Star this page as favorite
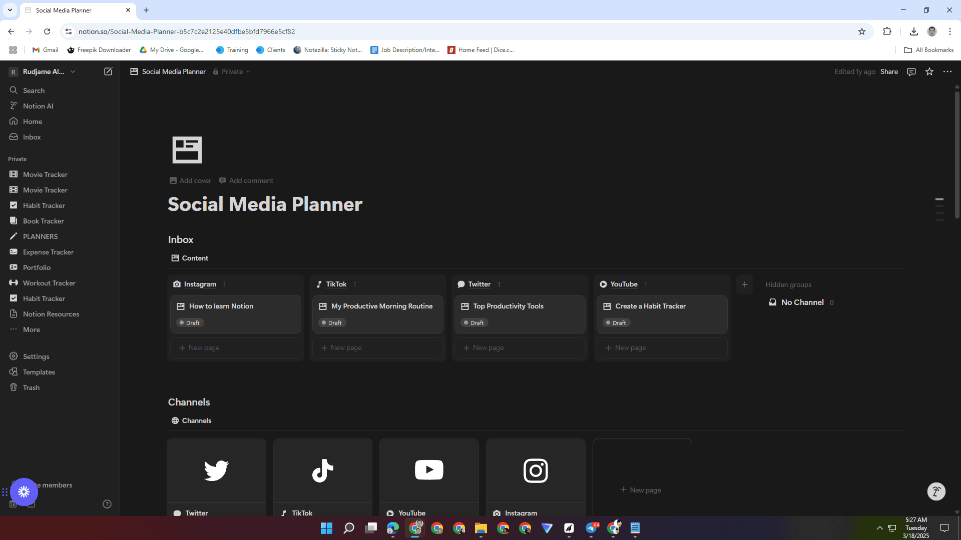The height and width of the screenshot is (540, 961). point(929,71)
